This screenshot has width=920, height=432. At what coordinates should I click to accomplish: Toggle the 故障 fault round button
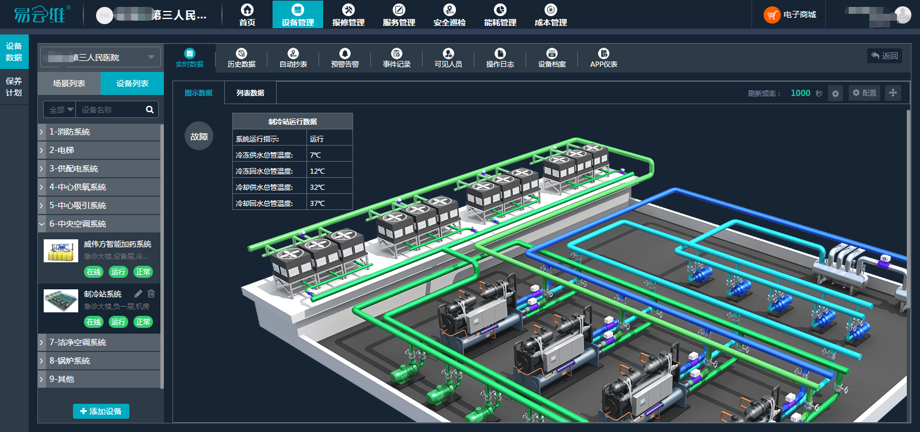pyautogui.click(x=199, y=136)
